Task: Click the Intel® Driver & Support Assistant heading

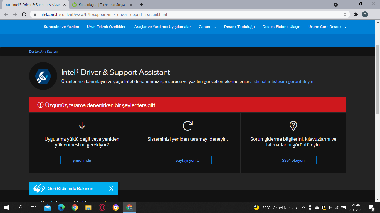Action: 116,72
